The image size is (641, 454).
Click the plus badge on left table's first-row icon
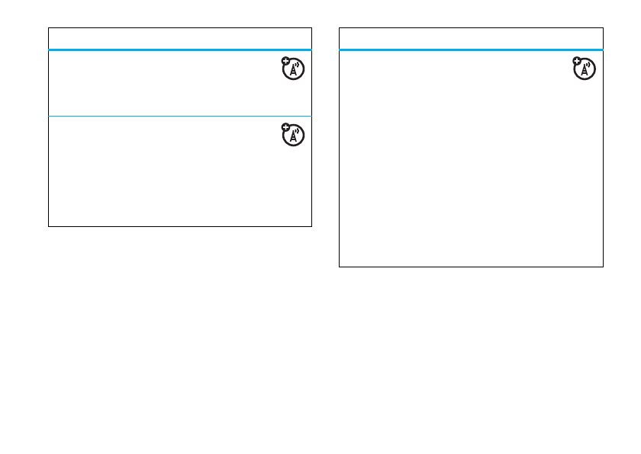pyautogui.click(x=285, y=61)
